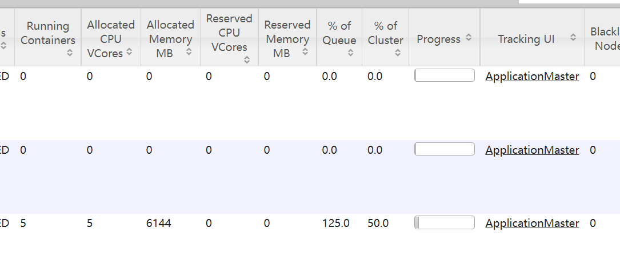Click the Reserved Memory MB sort icon
Viewport: 620px width, 275px height.
point(305,52)
